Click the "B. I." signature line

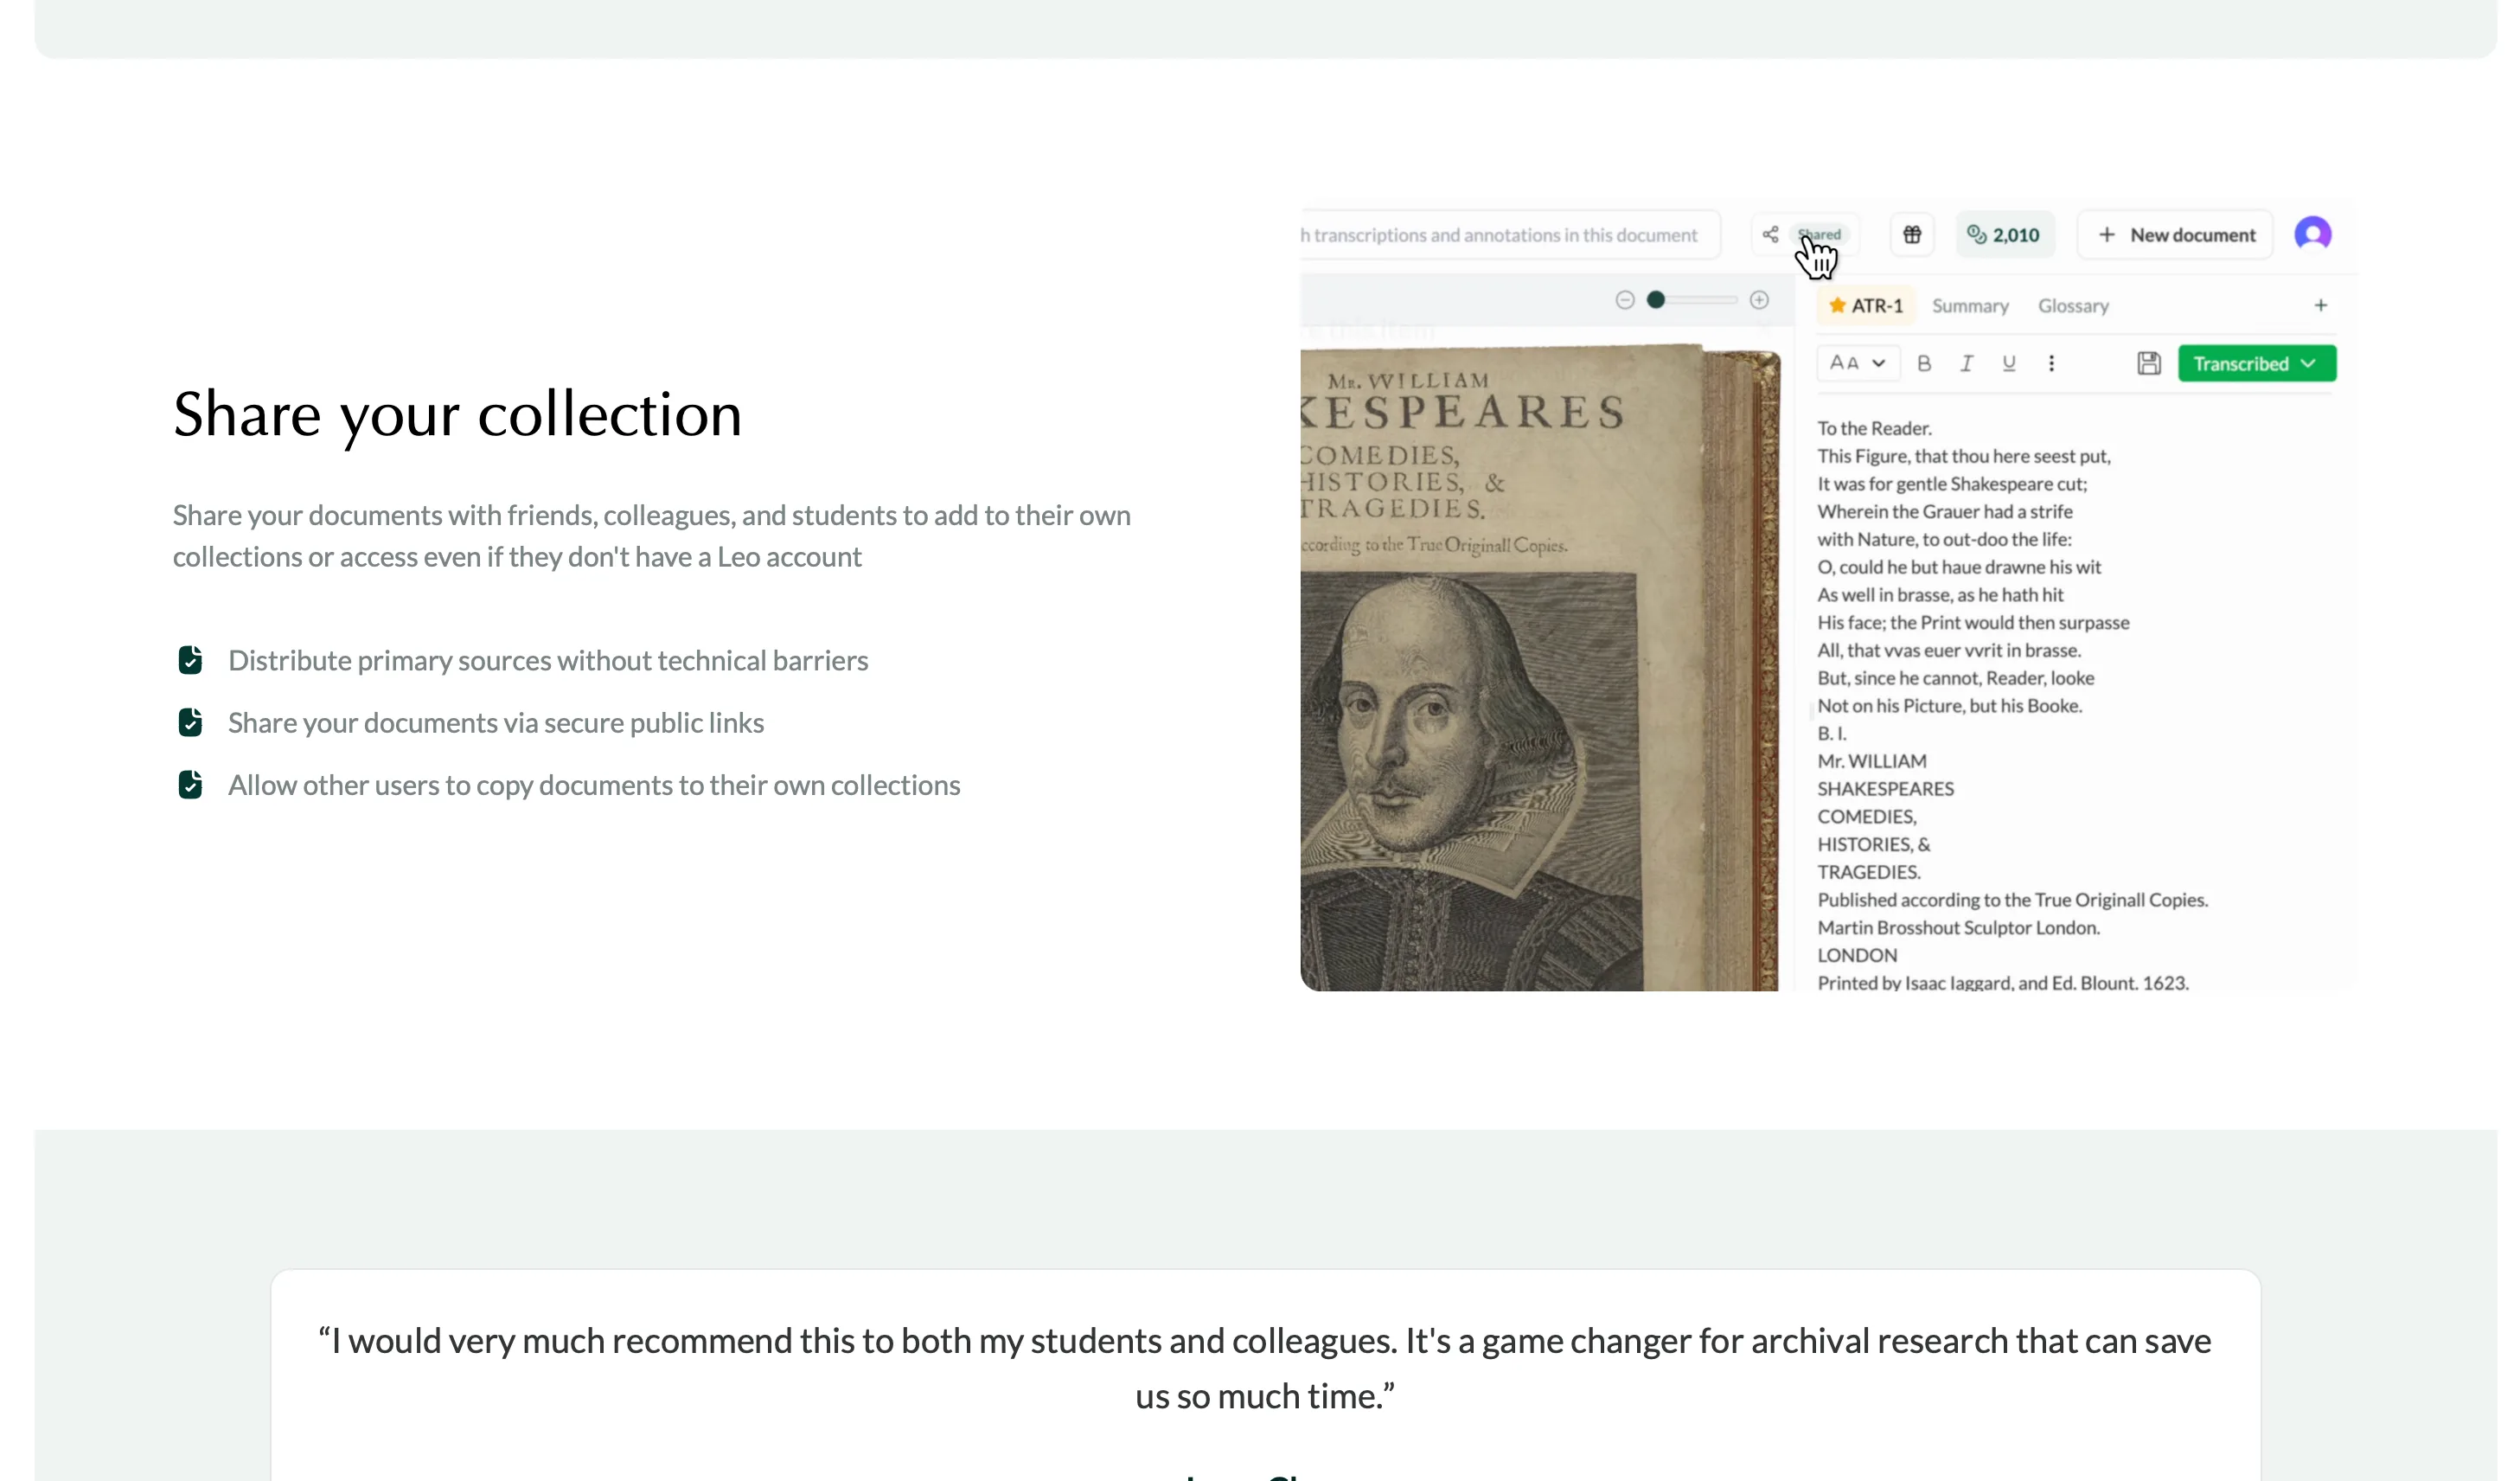[x=1832, y=734]
